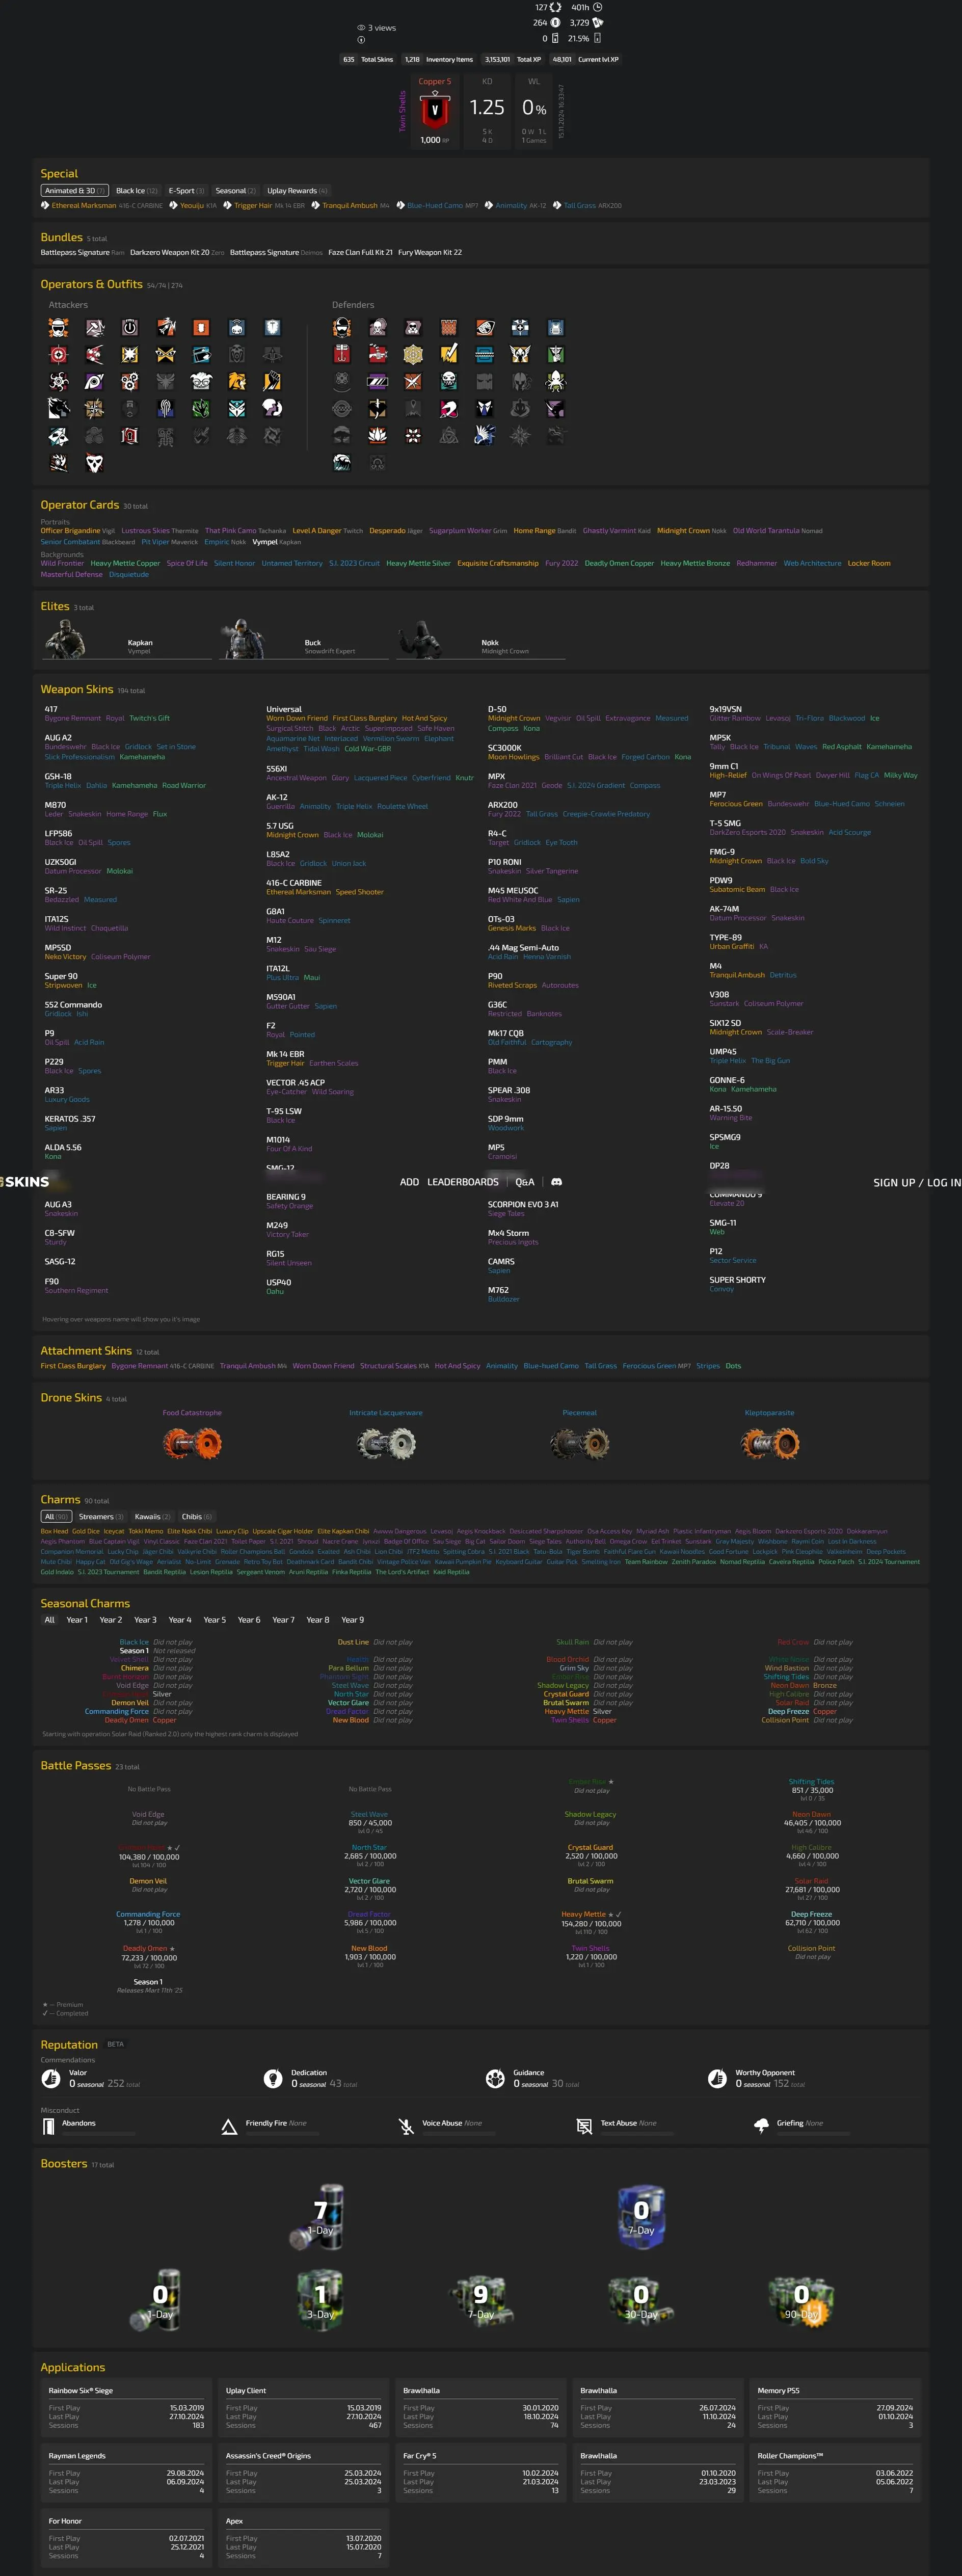Open the Fury Weapon Kit 22 bundle
Viewport: 962px width, 2576px height.
coord(430,253)
